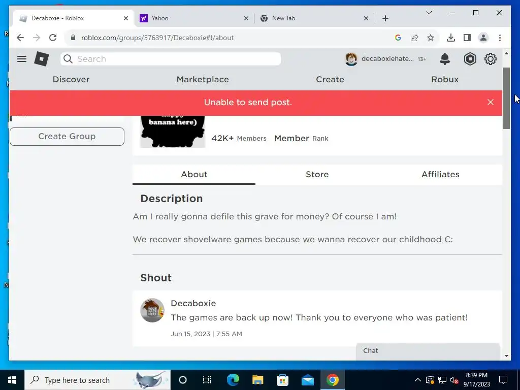Viewport: 520px width, 390px height.
Task: Open the Chrome downloads icon
Action: (x=451, y=38)
